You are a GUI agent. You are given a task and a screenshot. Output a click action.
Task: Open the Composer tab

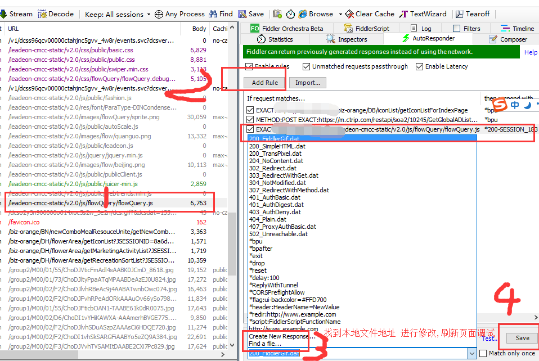point(508,39)
